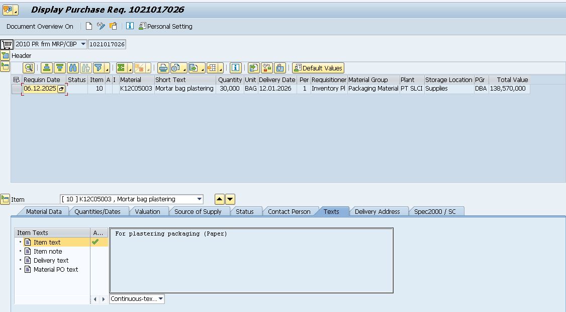This screenshot has width=566, height=312.
Task: Click the Find binoculars icon in grid toolbar
Action: click(x=72, y=68)
